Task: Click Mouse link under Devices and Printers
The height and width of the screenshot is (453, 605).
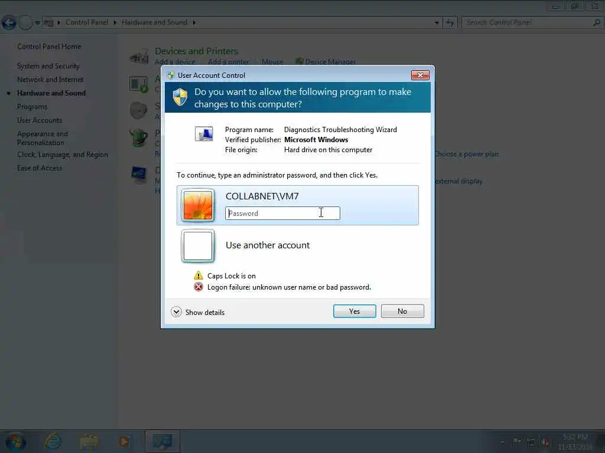Action: (x=272, y=62)
